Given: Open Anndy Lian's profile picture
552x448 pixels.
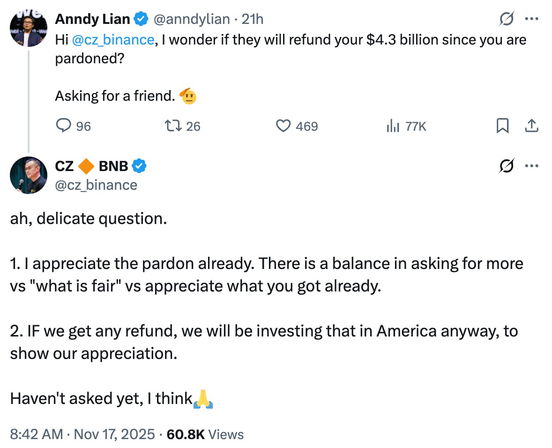Looking at the screenshot, I should (x=29, y=28).
